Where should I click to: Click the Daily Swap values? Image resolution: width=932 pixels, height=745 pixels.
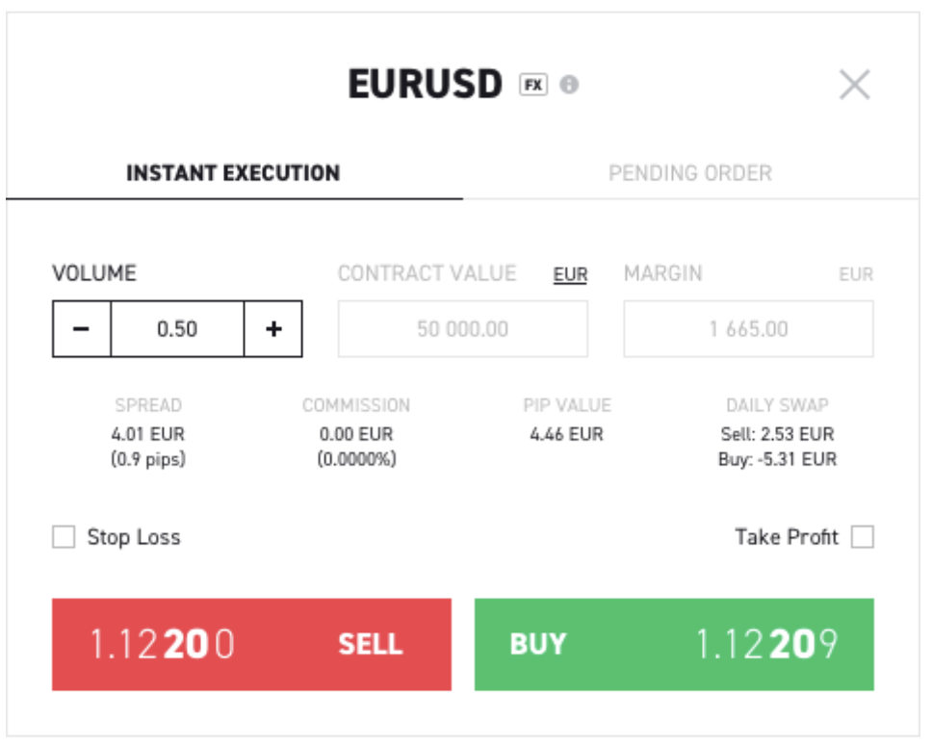click(x=777, y=447)
